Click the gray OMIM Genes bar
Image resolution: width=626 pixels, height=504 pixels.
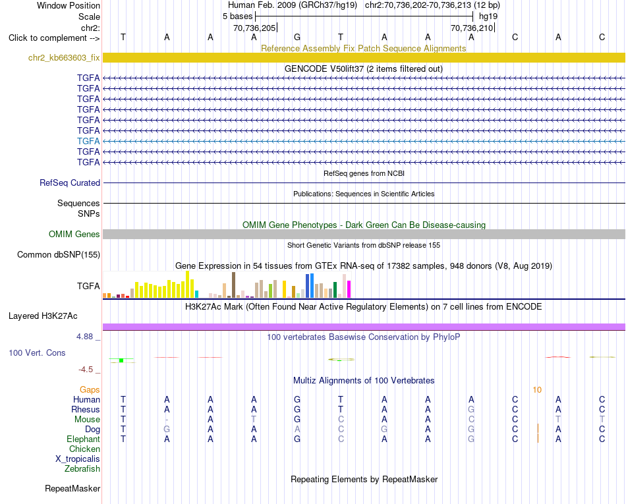click(x=364, y=235)
